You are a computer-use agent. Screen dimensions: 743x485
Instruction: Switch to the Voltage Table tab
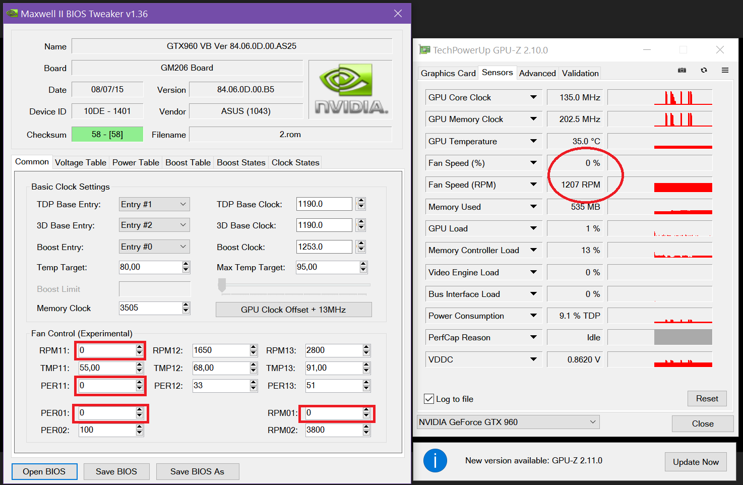[x=81, y=162]
